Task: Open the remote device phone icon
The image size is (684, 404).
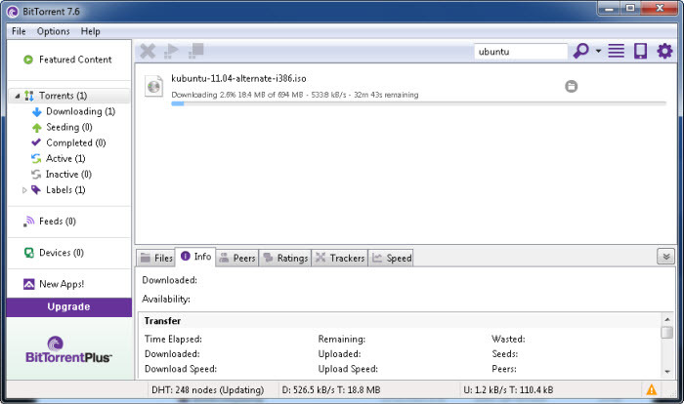Action: coord(640,51)
